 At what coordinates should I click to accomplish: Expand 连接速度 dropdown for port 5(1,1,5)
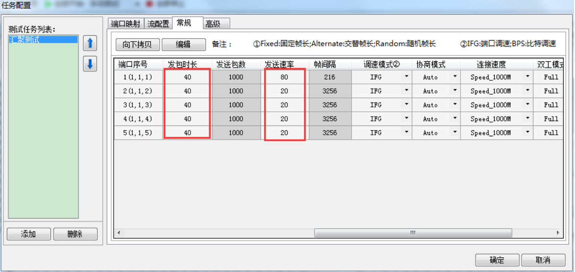click(x=527, y=132)
